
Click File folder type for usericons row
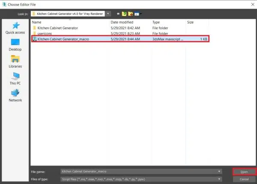(160, 33)
